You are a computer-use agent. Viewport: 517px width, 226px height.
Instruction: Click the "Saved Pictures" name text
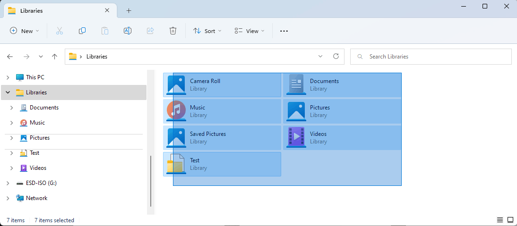[208, 134]
